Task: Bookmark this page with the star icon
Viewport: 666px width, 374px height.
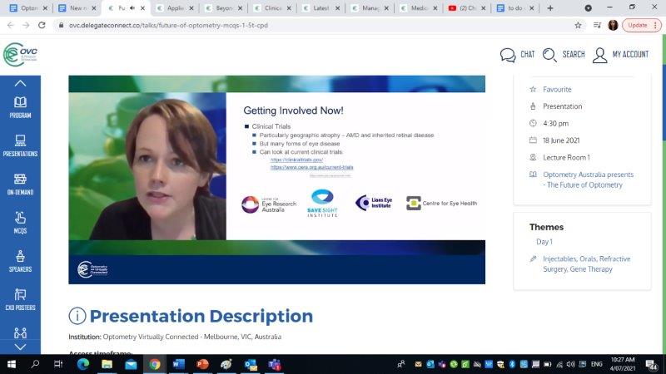Action: click(x=578, y=25)
